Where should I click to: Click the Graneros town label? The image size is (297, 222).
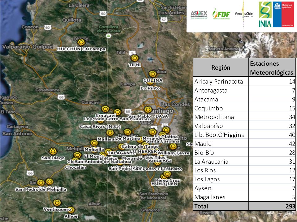151,210
